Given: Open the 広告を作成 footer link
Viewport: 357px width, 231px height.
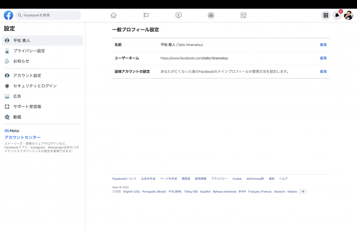Looking at the screenshot, I should pos(148,179).
